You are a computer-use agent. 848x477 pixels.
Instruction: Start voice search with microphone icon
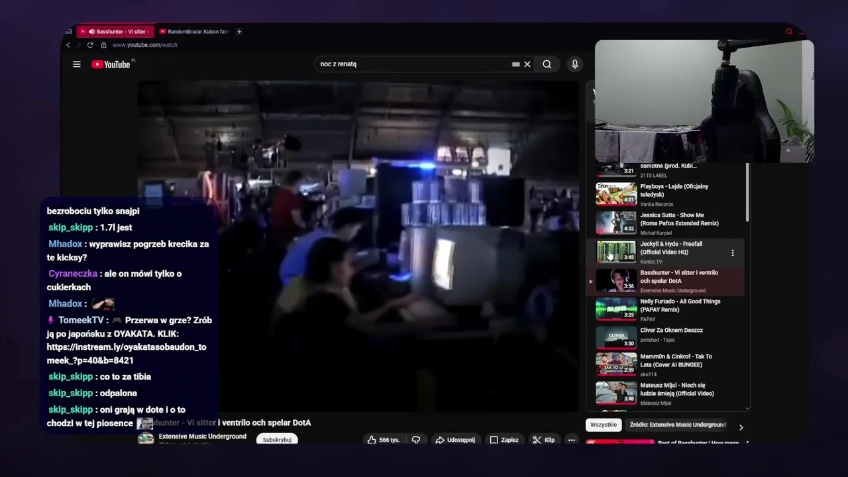(x=574, y=64)
